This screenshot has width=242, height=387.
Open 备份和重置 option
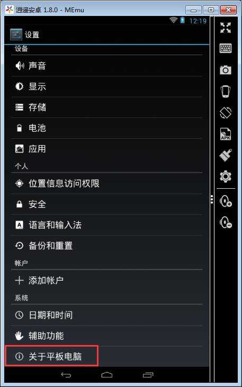tap(107, 246)
